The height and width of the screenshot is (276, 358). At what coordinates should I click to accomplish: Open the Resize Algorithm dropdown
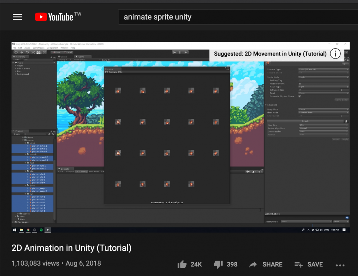pos(323,128)
